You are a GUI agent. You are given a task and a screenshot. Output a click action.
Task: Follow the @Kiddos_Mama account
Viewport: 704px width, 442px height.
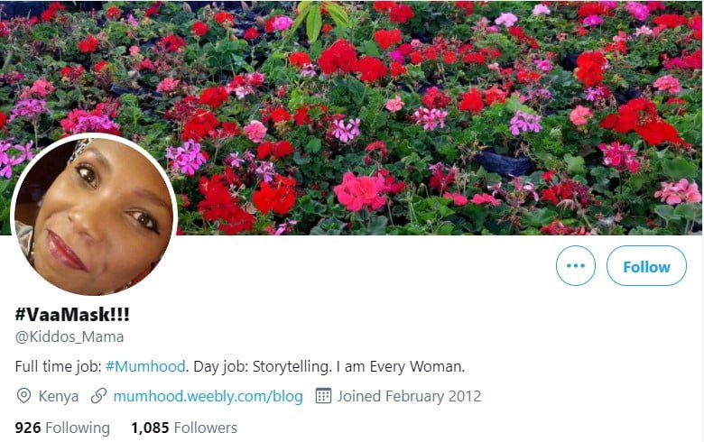(x=646, y=265)
